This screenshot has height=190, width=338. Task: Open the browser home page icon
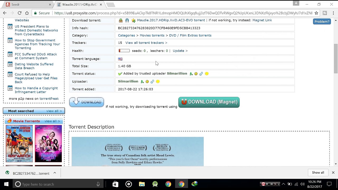[27, 13]
